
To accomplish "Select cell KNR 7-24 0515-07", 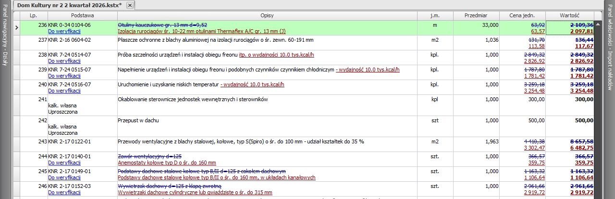I will (x=69, y=70).
